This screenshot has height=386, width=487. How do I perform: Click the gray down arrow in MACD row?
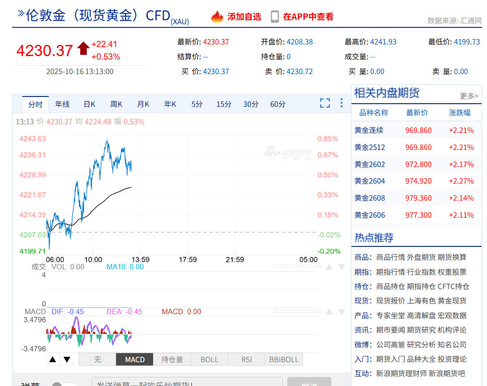[342, 312]
